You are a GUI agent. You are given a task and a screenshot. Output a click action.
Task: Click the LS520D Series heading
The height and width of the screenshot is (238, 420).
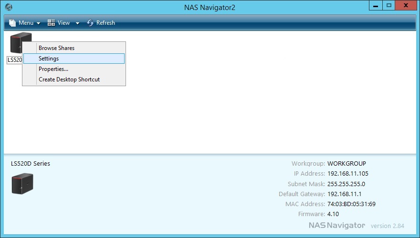click(31, 164)
